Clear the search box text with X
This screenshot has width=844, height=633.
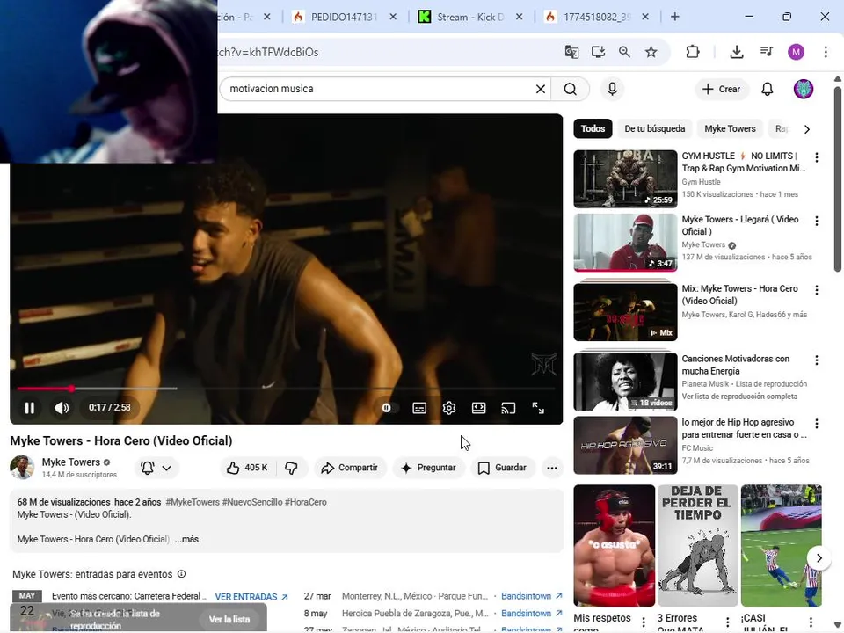click(x=541, y=89)
